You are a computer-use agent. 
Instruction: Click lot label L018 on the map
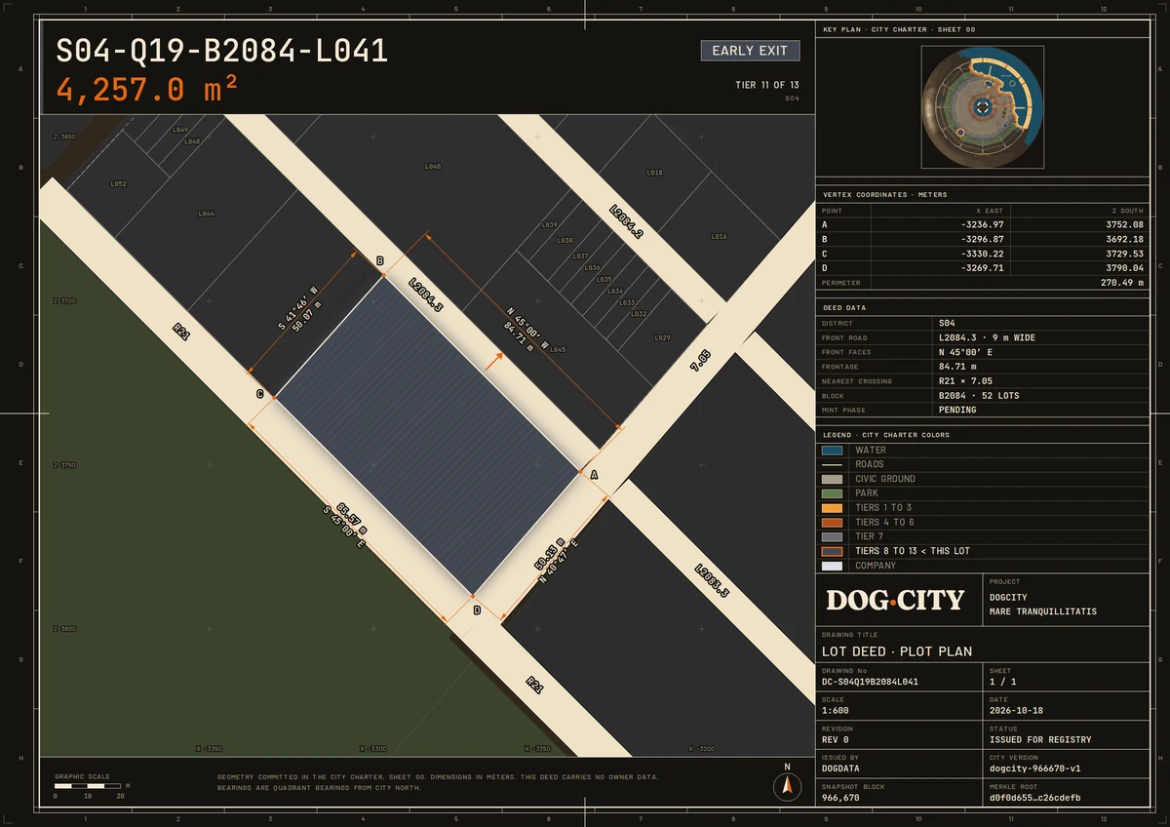coord(655,173)
